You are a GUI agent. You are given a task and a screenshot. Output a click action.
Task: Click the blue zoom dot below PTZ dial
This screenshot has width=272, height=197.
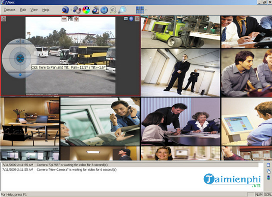(19, 75)
